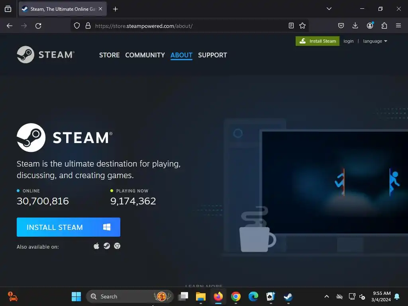Select the Steam, The Ultimate Online tab
Screen dimensions: 408x306
[x=63, y=9]
